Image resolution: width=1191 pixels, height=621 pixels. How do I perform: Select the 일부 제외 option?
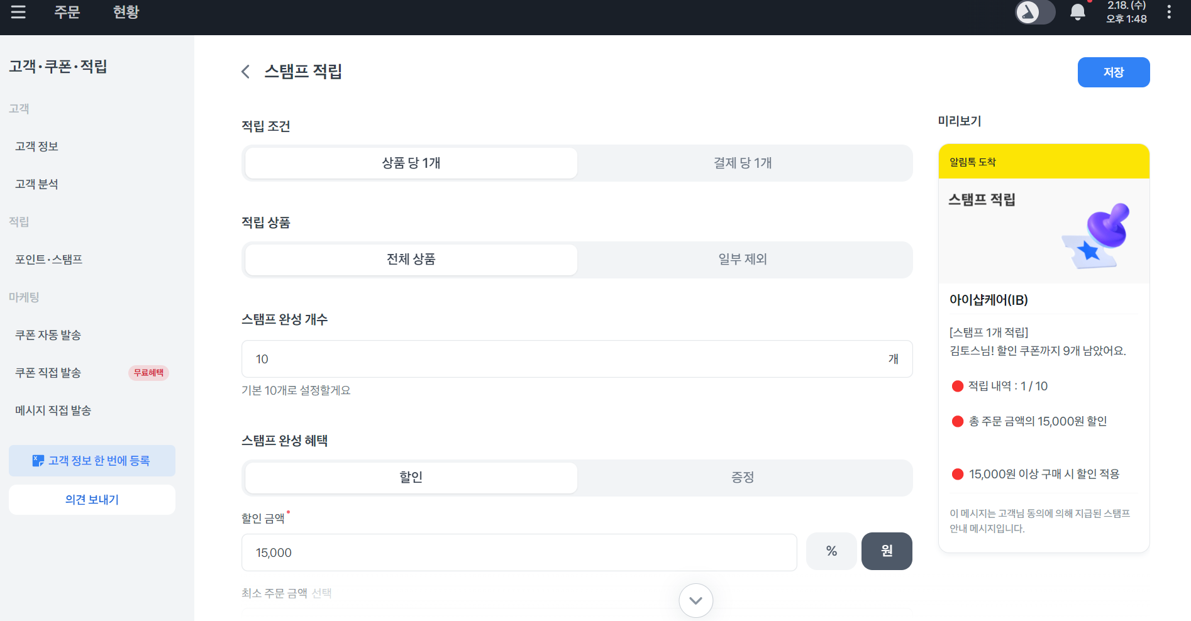point(743,260)
